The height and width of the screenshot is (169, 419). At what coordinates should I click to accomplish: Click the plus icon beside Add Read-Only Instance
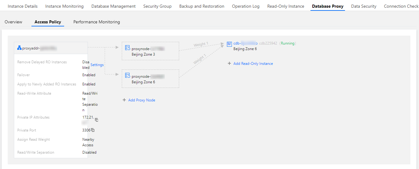click(x=229, y=64)
